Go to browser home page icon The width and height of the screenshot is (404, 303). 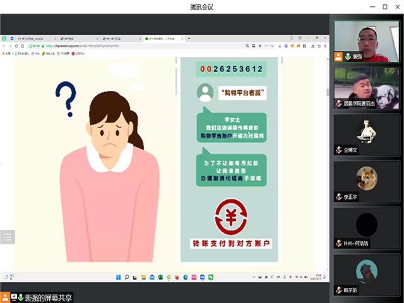pos(23,46)
